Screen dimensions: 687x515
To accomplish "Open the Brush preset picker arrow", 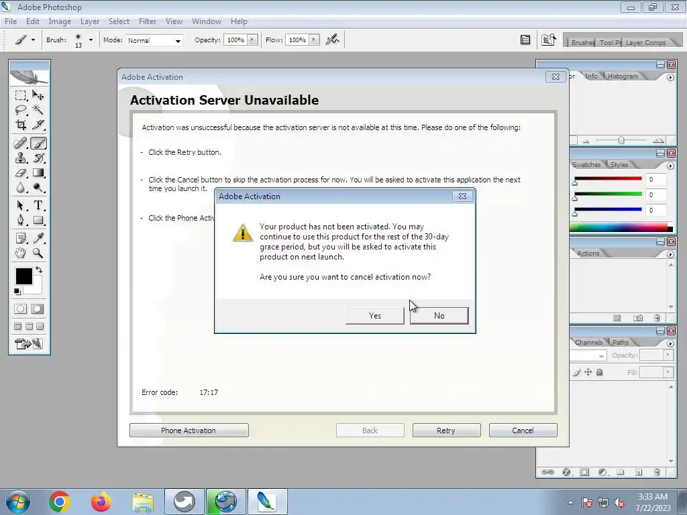I will coord(91,40).
